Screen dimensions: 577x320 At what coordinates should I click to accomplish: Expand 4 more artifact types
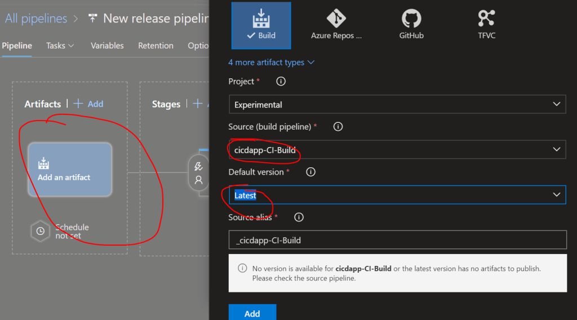click(x=271, y=63)
